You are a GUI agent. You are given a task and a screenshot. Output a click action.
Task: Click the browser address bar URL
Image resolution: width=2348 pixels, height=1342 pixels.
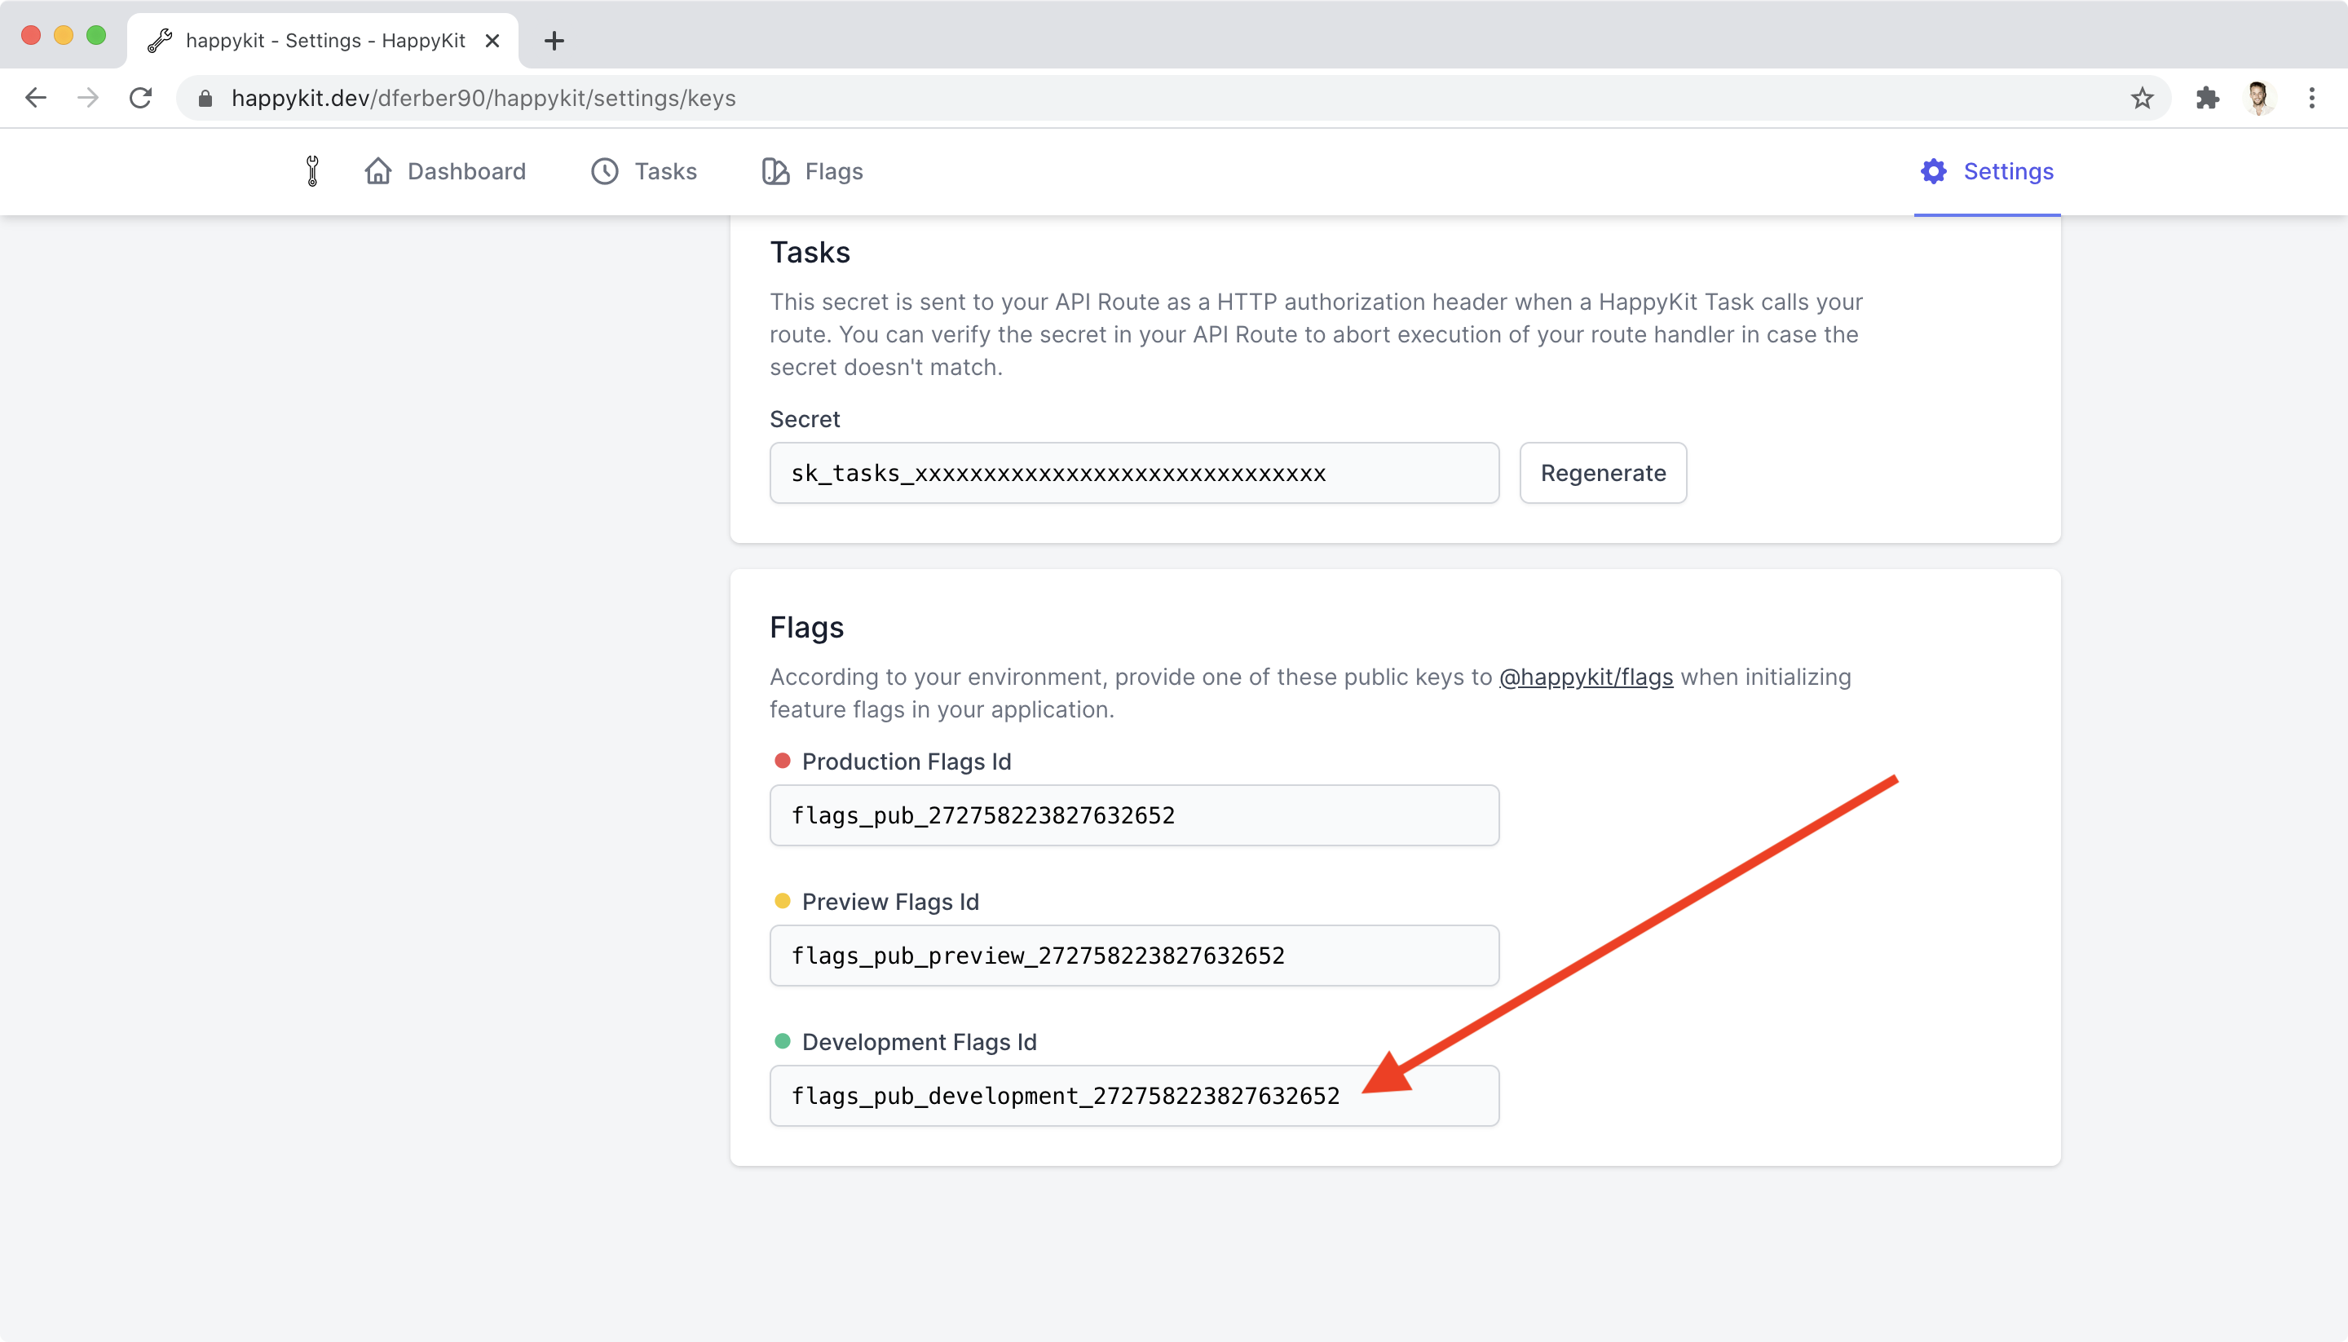point(483,98)
